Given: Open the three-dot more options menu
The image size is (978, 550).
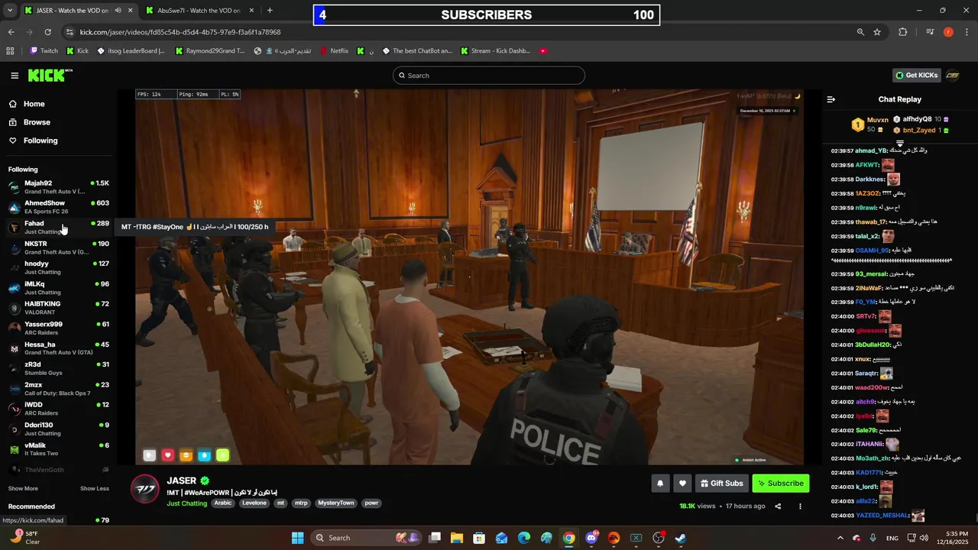Looking at the screenshot, I should (x=800, y=506).
